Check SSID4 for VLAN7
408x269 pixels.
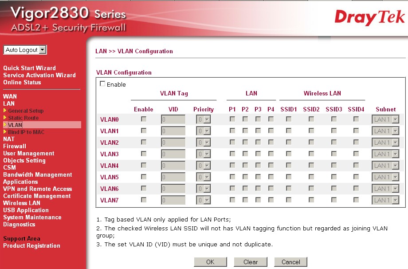356,200
